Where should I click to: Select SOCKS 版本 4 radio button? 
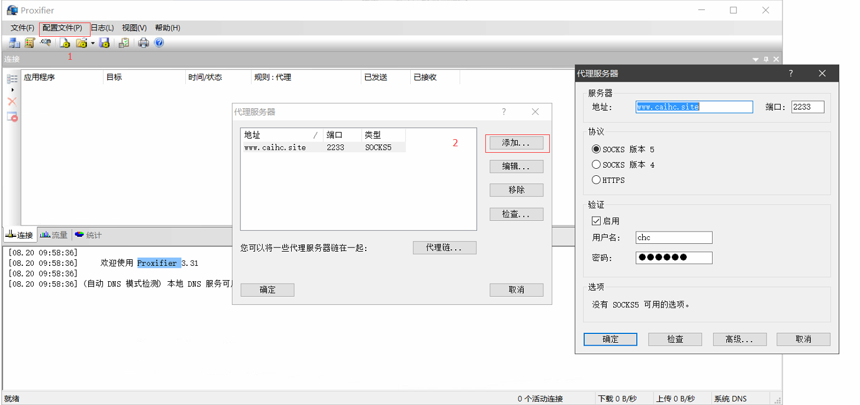click(x=623, y=165)
